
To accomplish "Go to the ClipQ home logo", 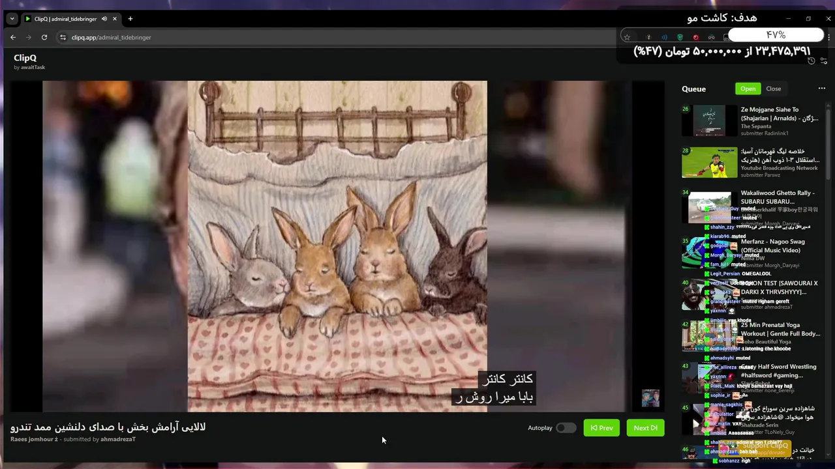I will (25, 58).
